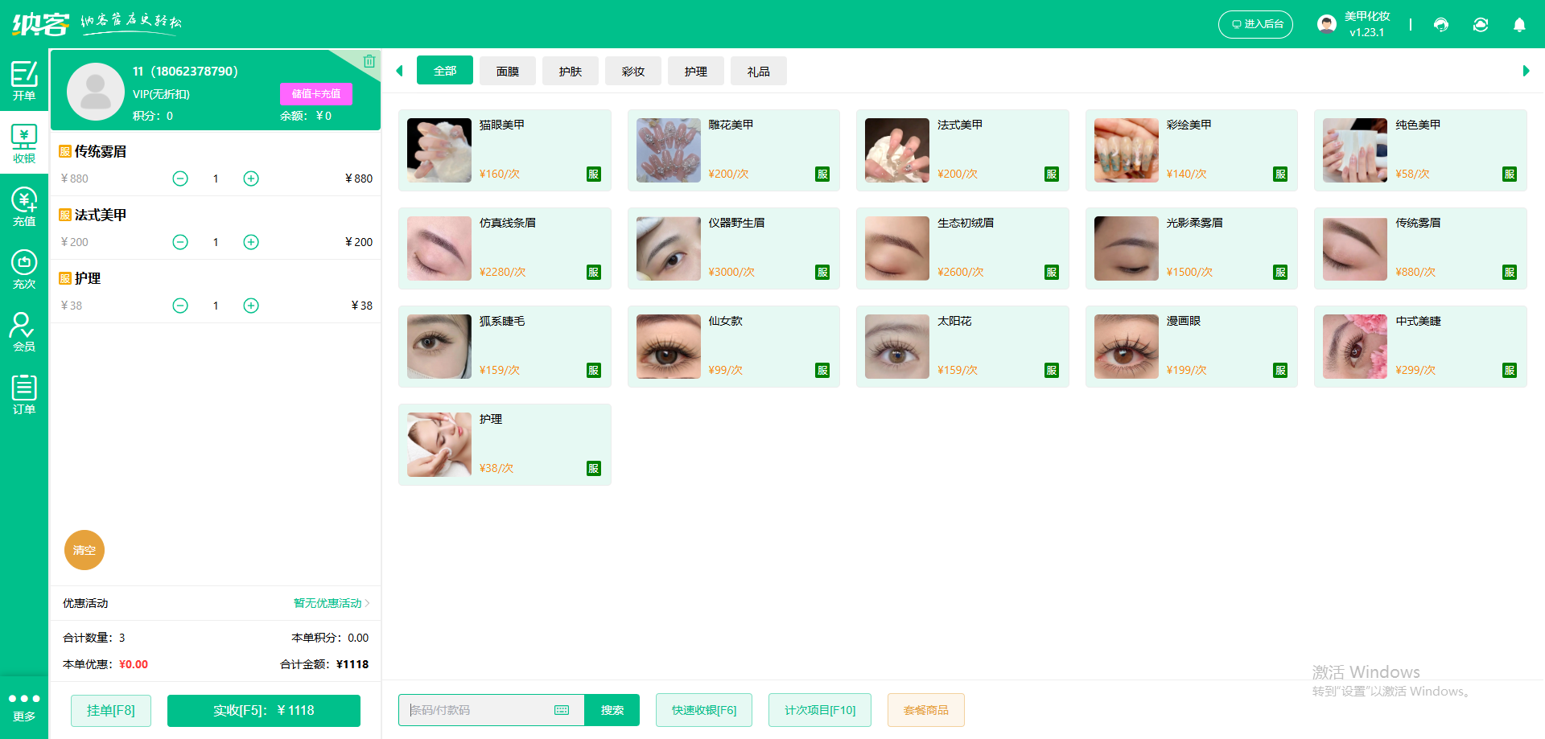
Task: Select the 面膜 category tab
Action: pyautogui.click(x=508, y=71)
